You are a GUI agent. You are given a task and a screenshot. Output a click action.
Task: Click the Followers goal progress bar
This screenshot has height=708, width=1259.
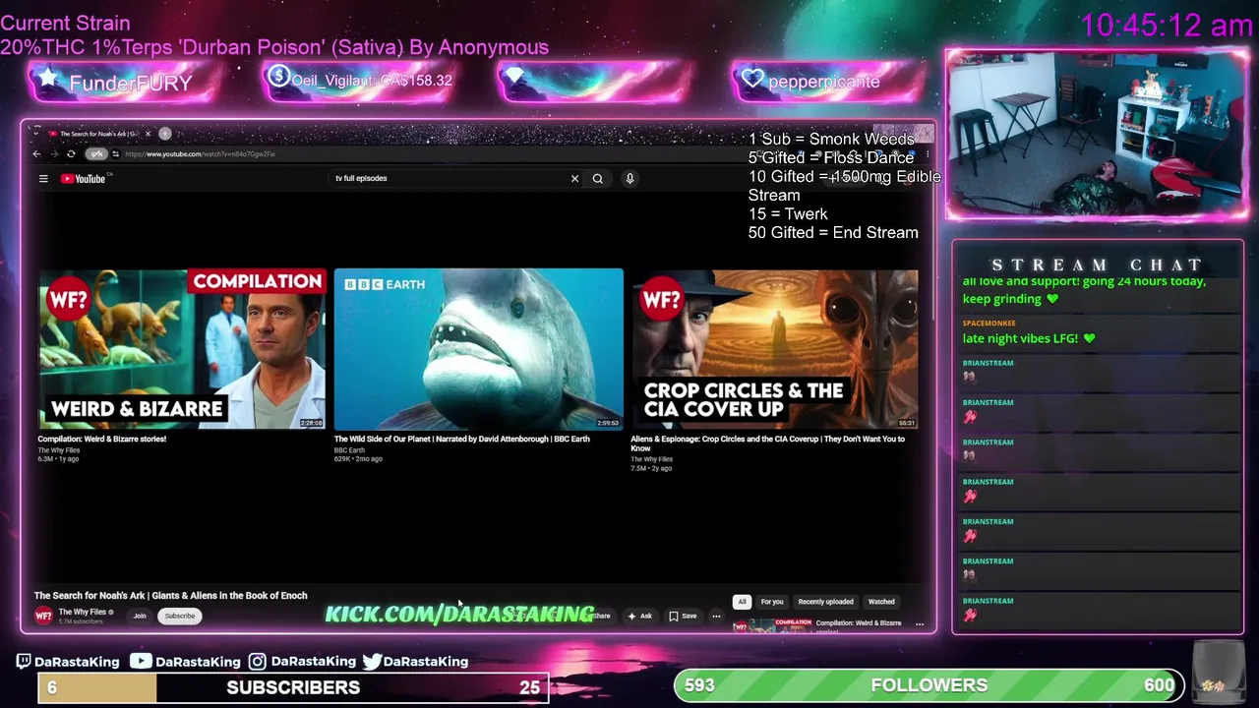929,685
